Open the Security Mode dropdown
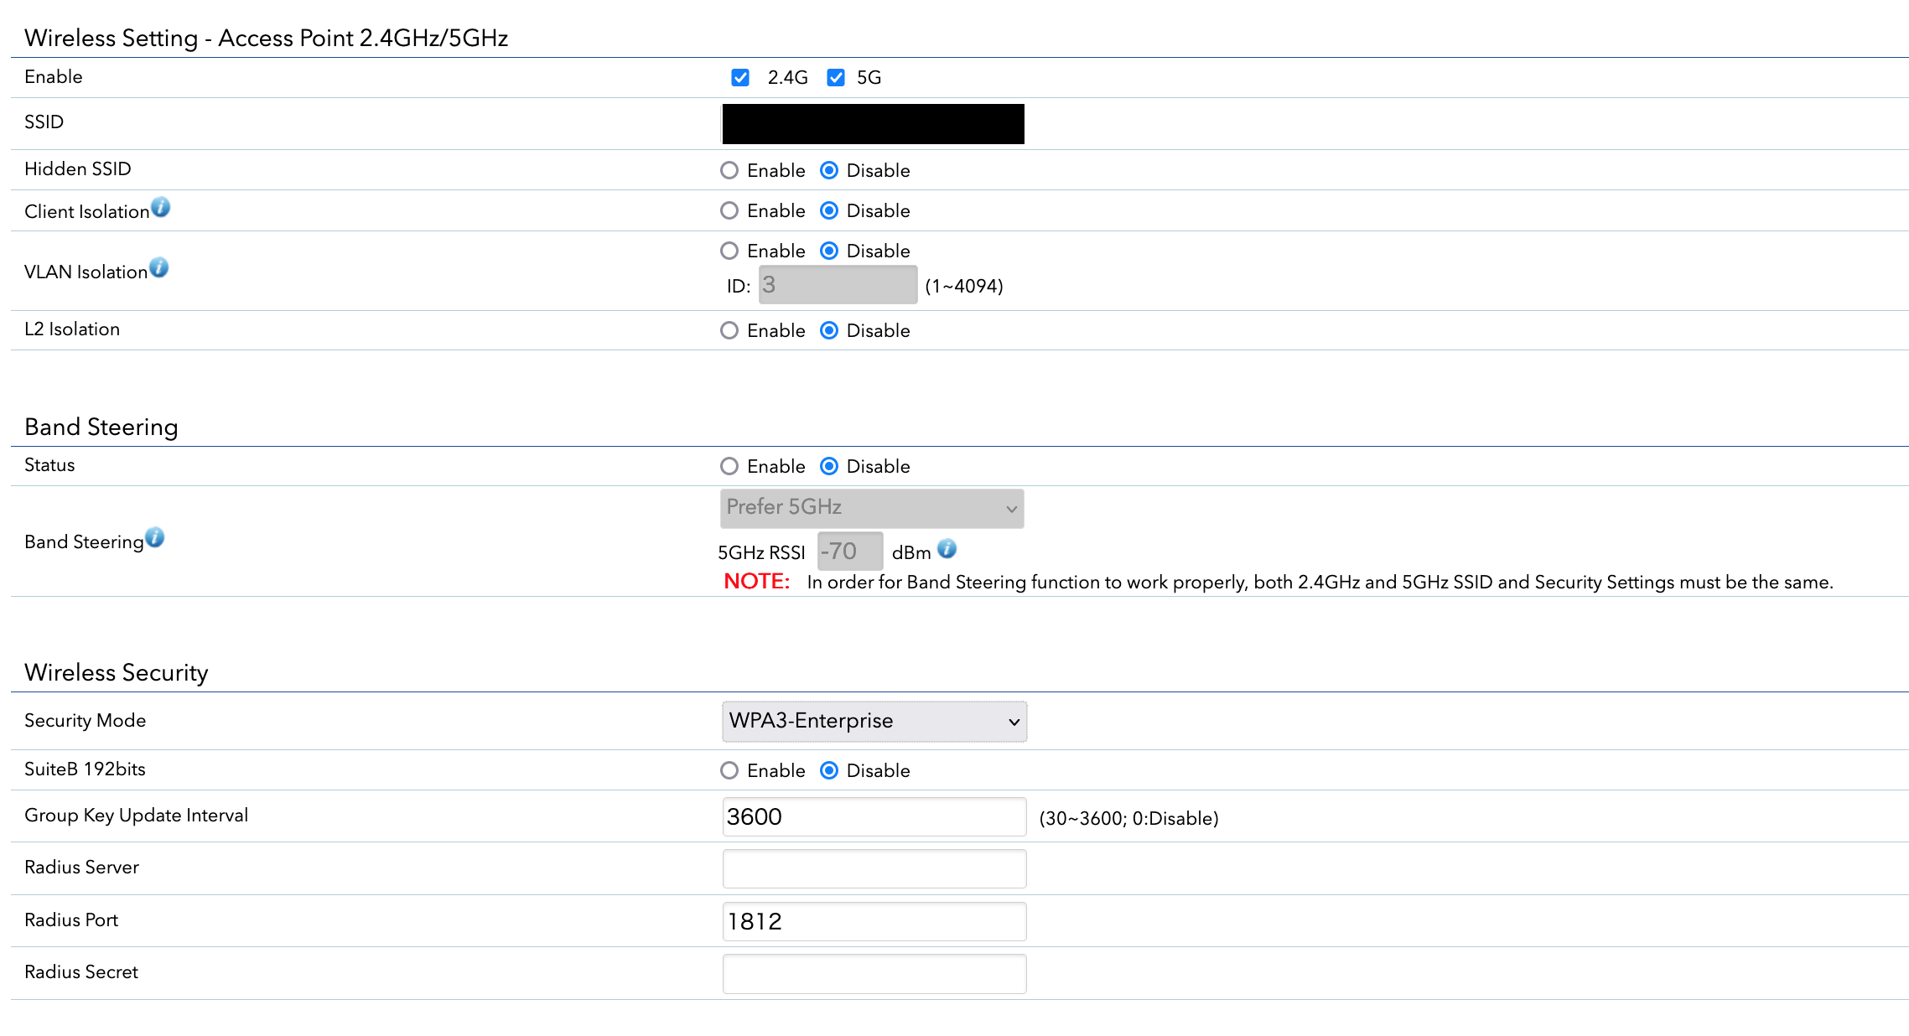1909x1036 pixels. click(x=874, y=722)
